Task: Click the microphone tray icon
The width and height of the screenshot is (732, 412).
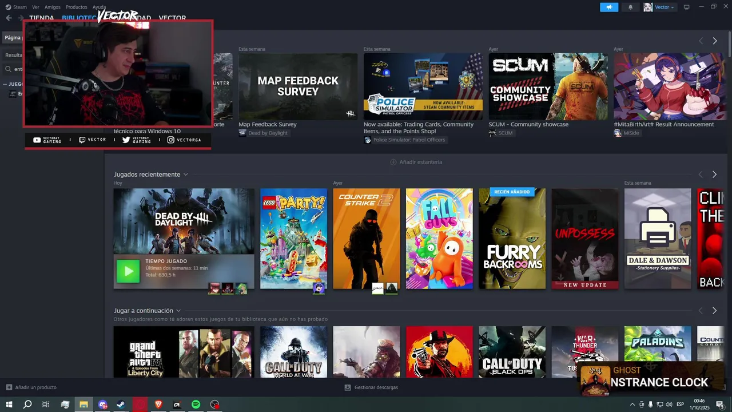Action: click(651, 405)
